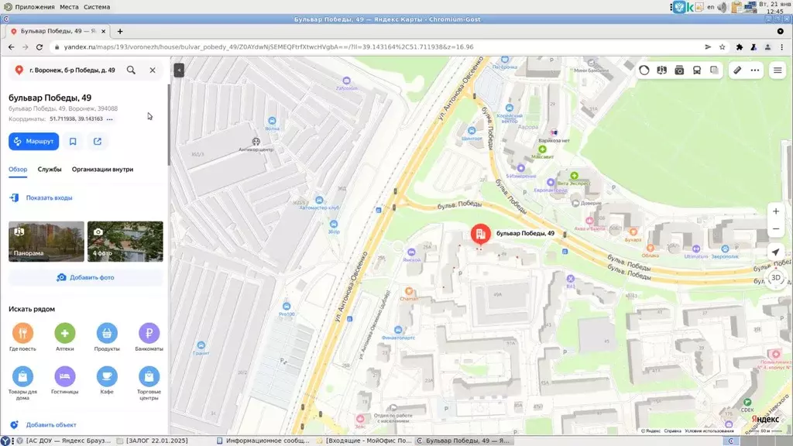
Task: Open the Приложения menu
Action: pyautogui.click(x=35, y=7)
